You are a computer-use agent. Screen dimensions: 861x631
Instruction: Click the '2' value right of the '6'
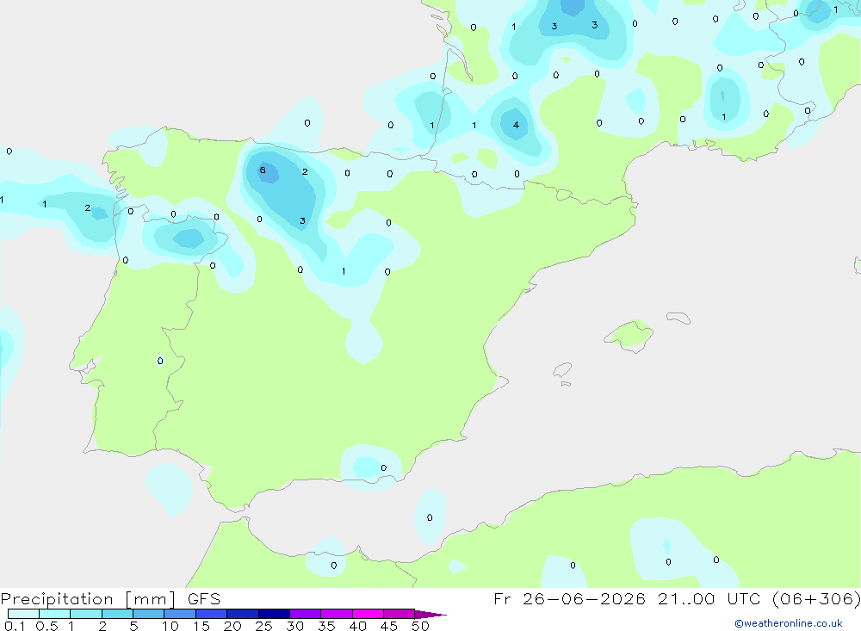click(x=305, y=172)
